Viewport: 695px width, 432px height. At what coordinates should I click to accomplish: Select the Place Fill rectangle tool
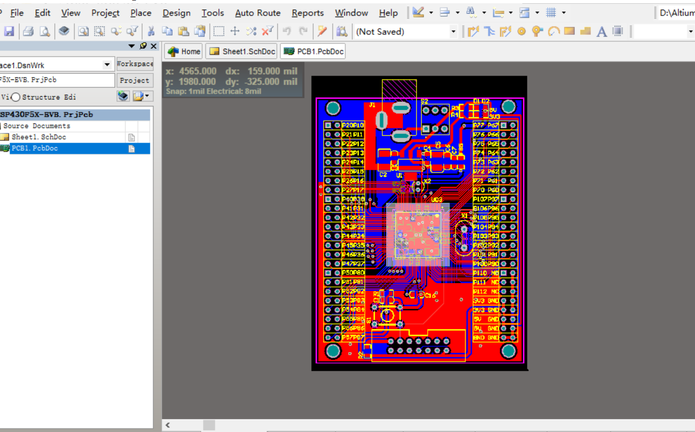coord(569,31)
